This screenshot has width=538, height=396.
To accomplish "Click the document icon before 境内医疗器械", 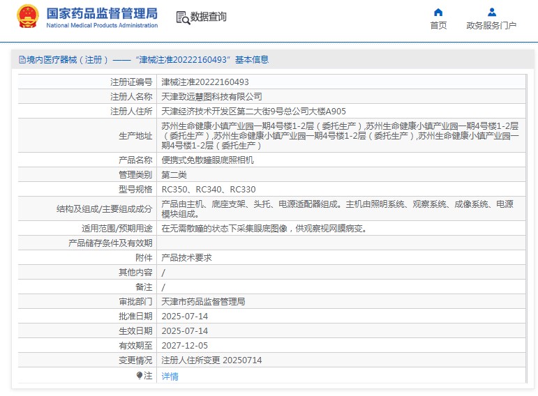I will tap(22, 60).
